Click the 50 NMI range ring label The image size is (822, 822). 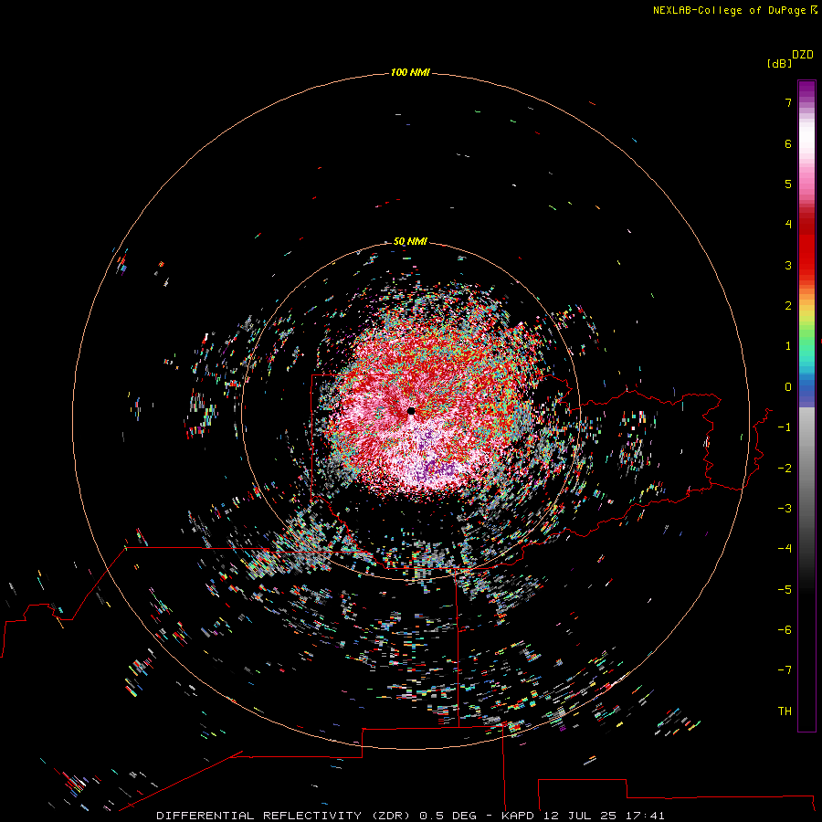(410, 241)
